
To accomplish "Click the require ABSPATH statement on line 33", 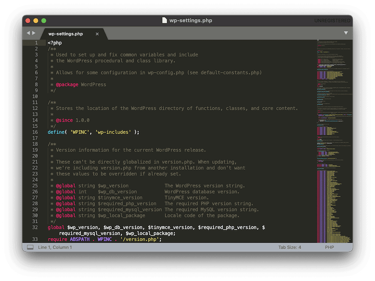I will click(x=83, y=239).
